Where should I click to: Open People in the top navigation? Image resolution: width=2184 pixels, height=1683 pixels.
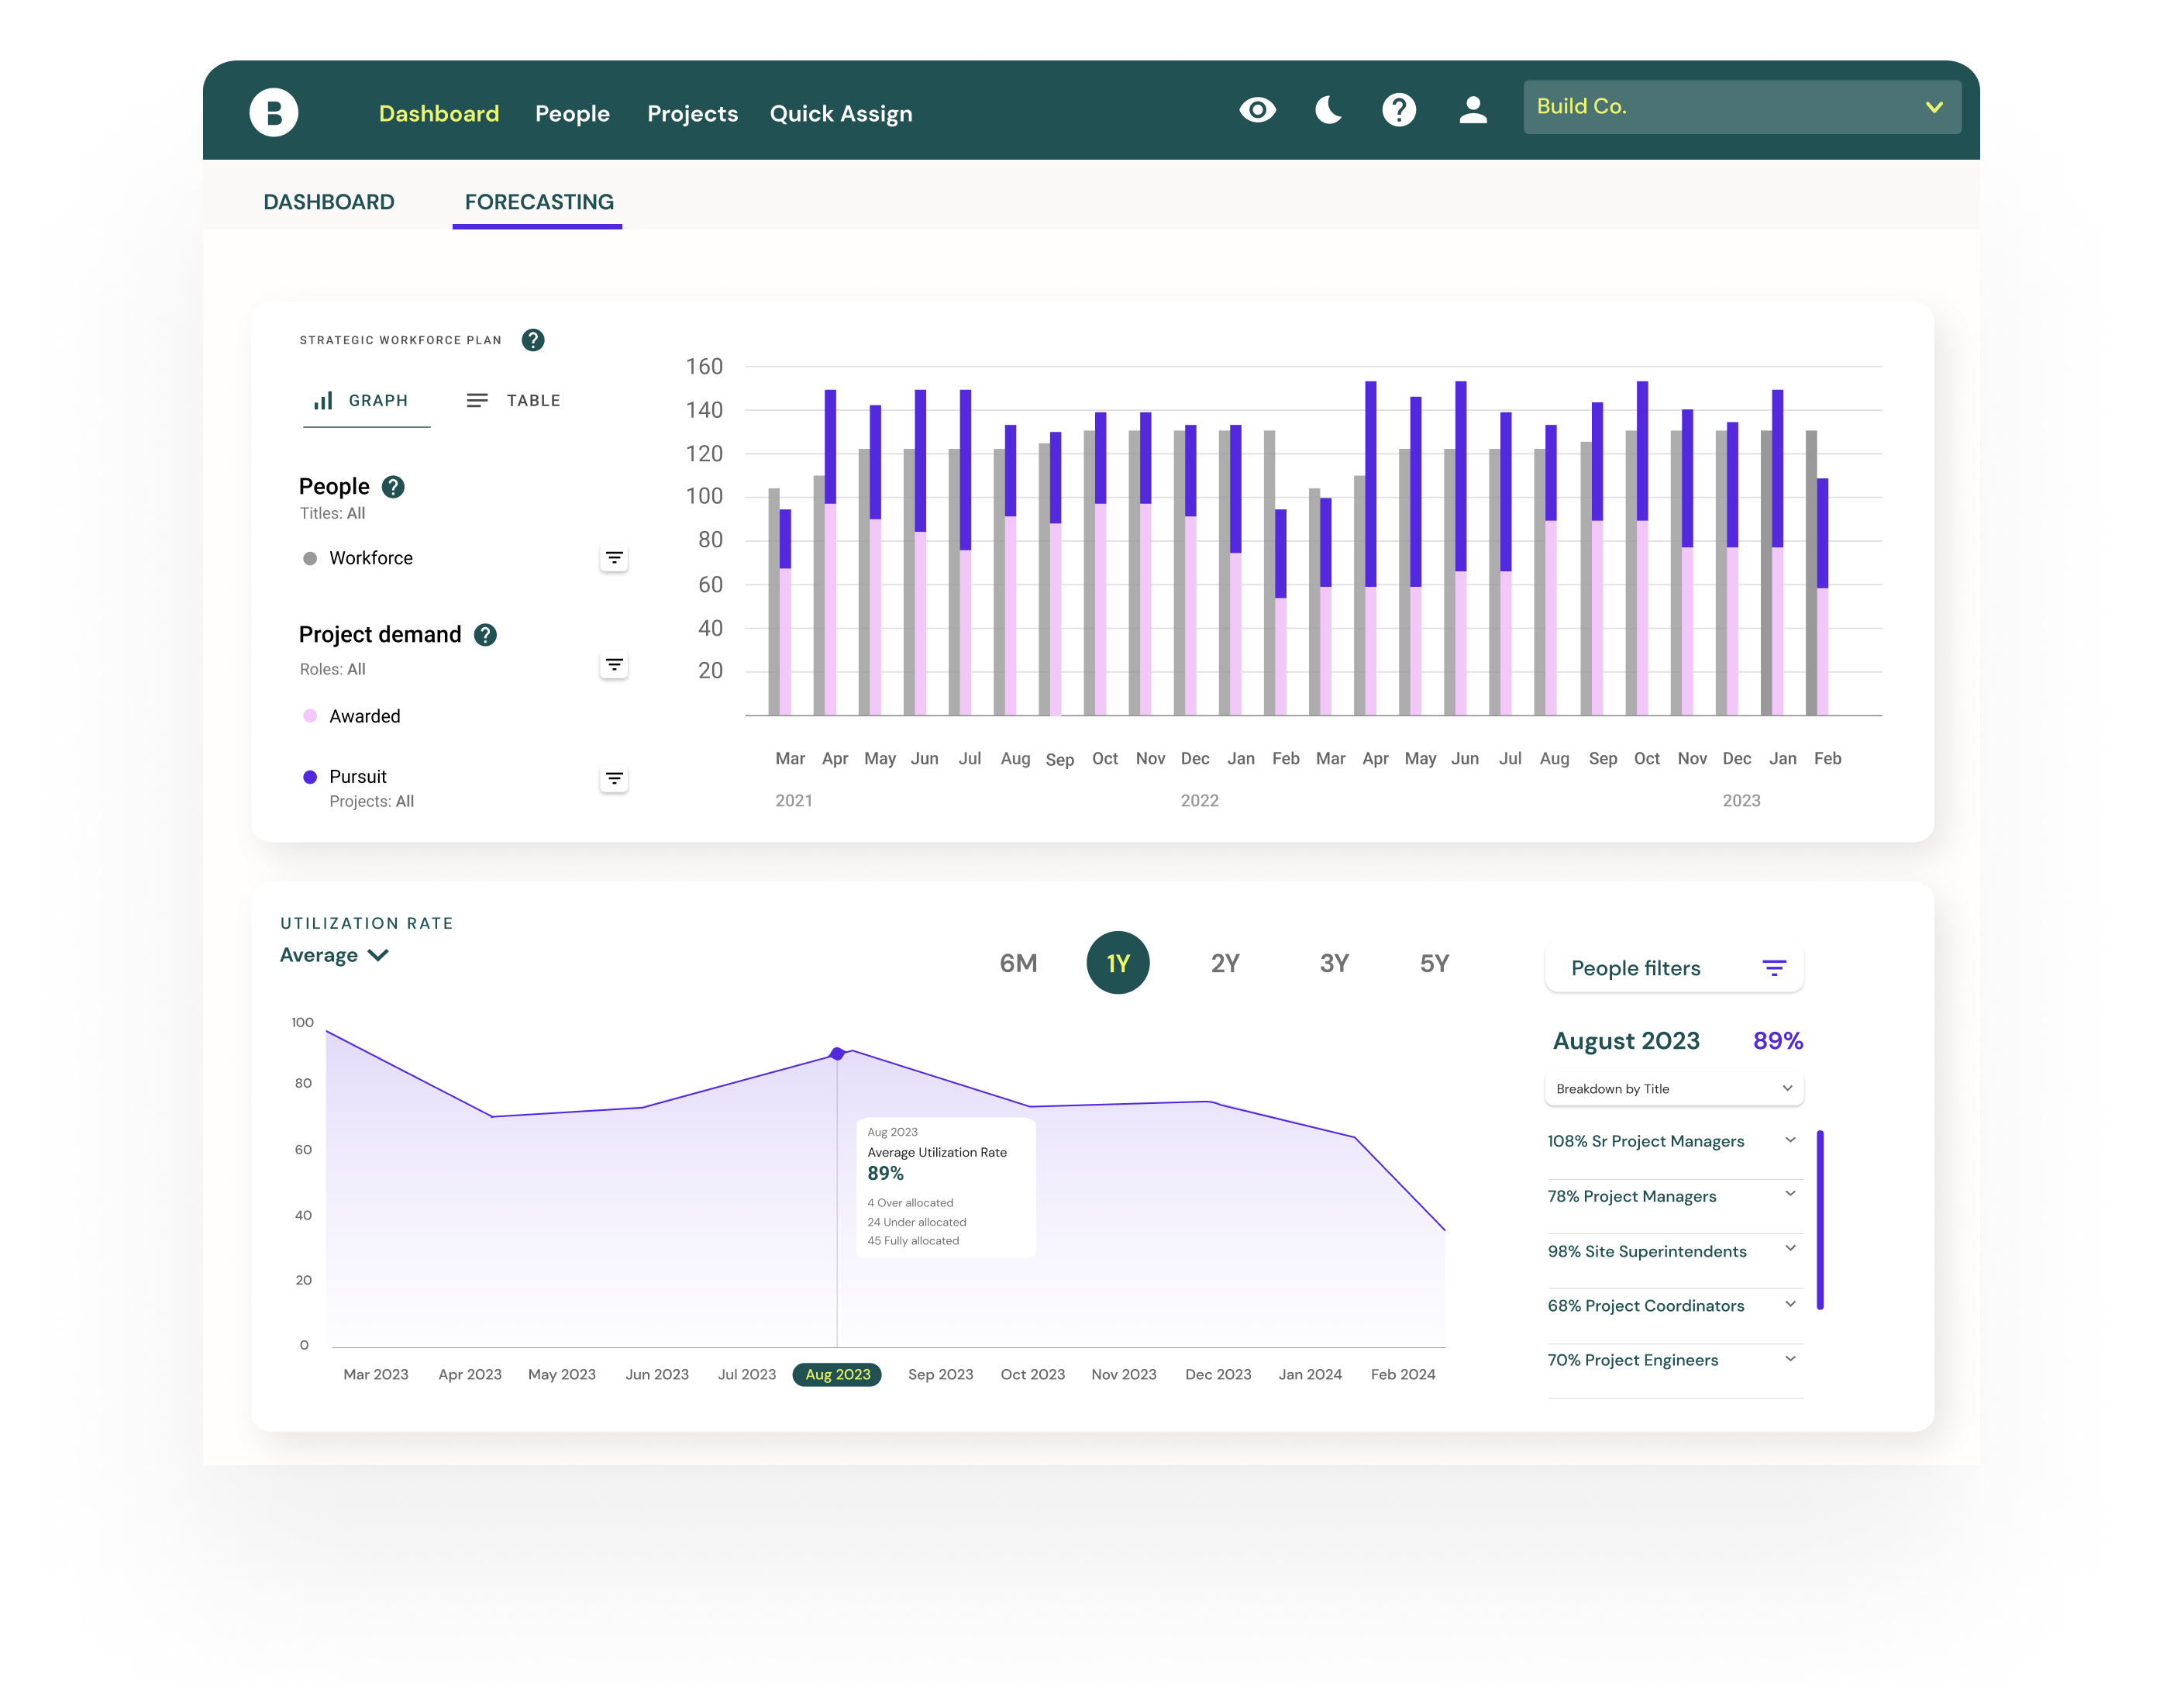point(572,114)
